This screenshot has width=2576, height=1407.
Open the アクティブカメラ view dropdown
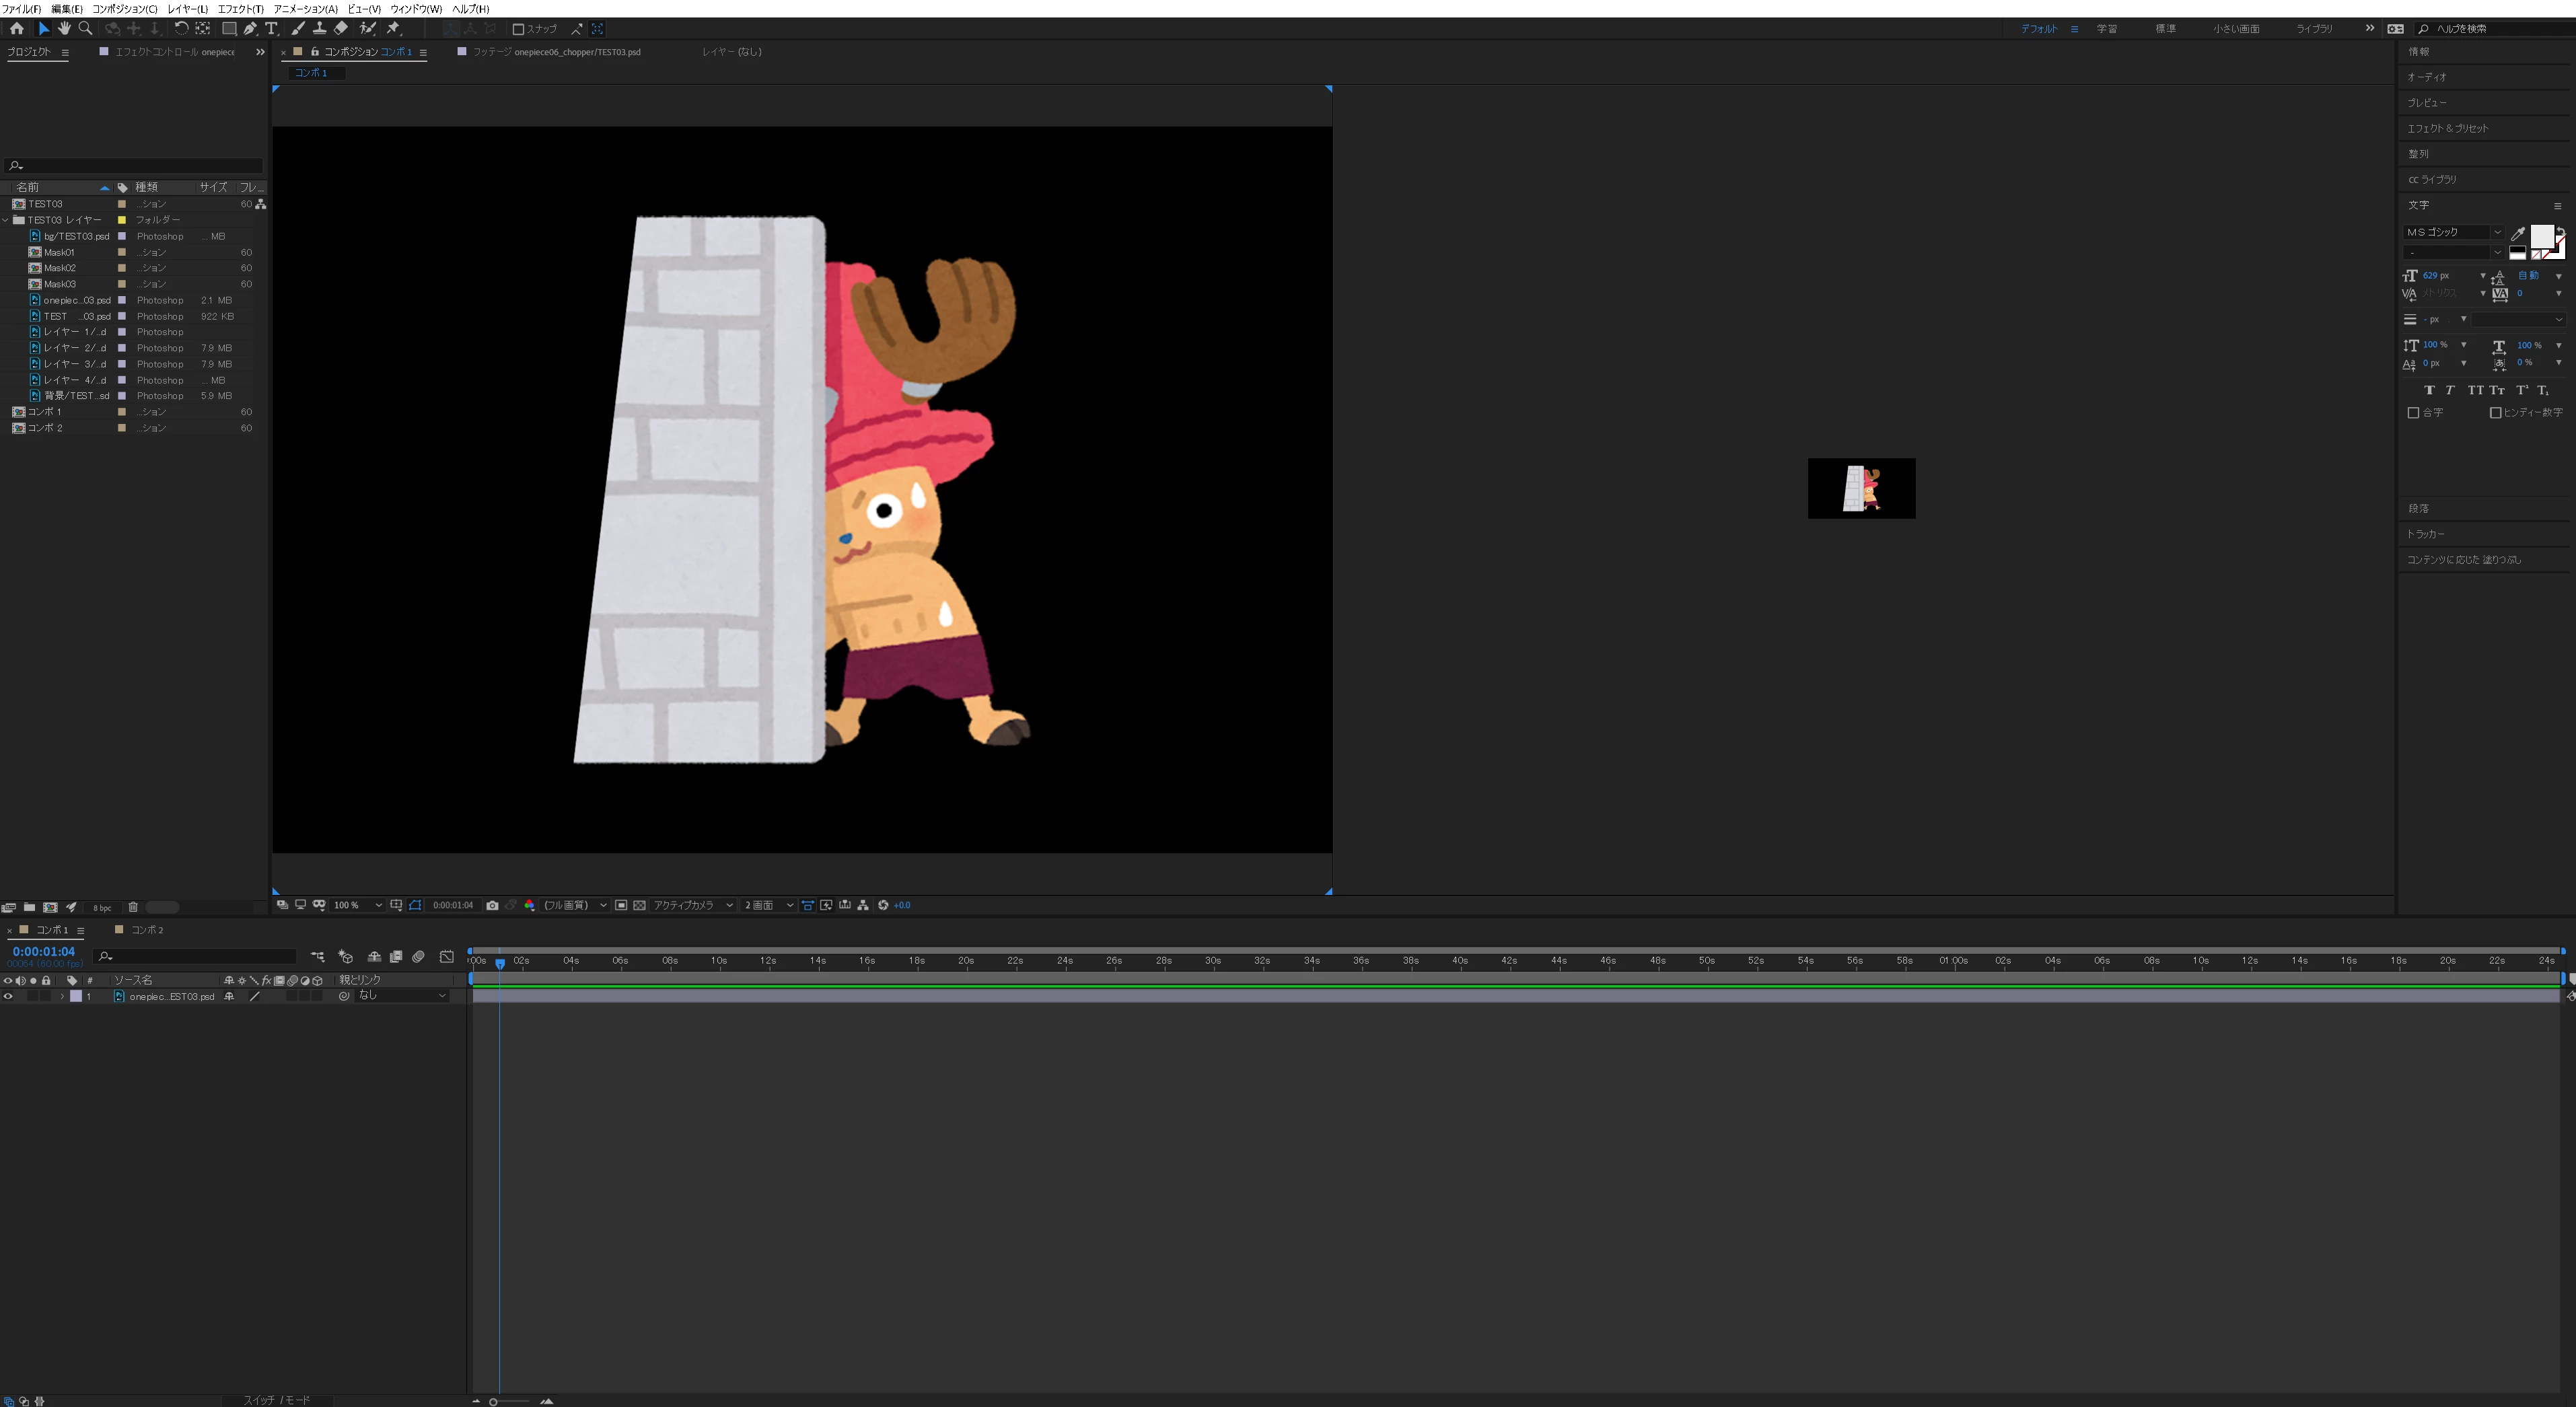click(x=692, y=905)
